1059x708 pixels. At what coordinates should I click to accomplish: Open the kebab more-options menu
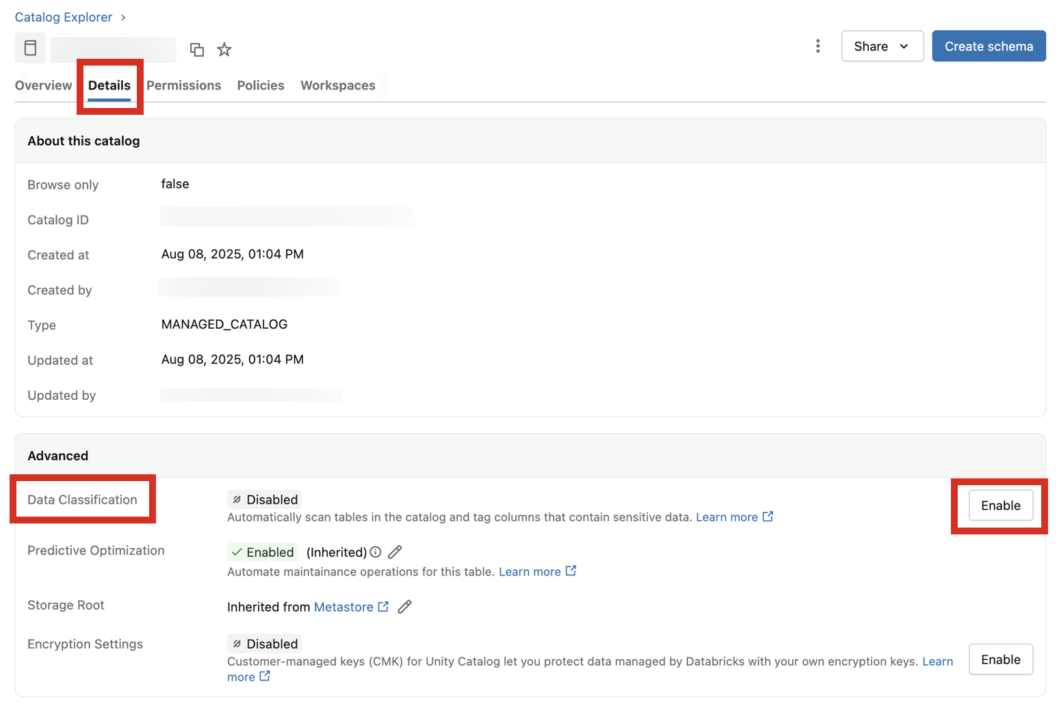pyautogui.click(x=818, y=46)
